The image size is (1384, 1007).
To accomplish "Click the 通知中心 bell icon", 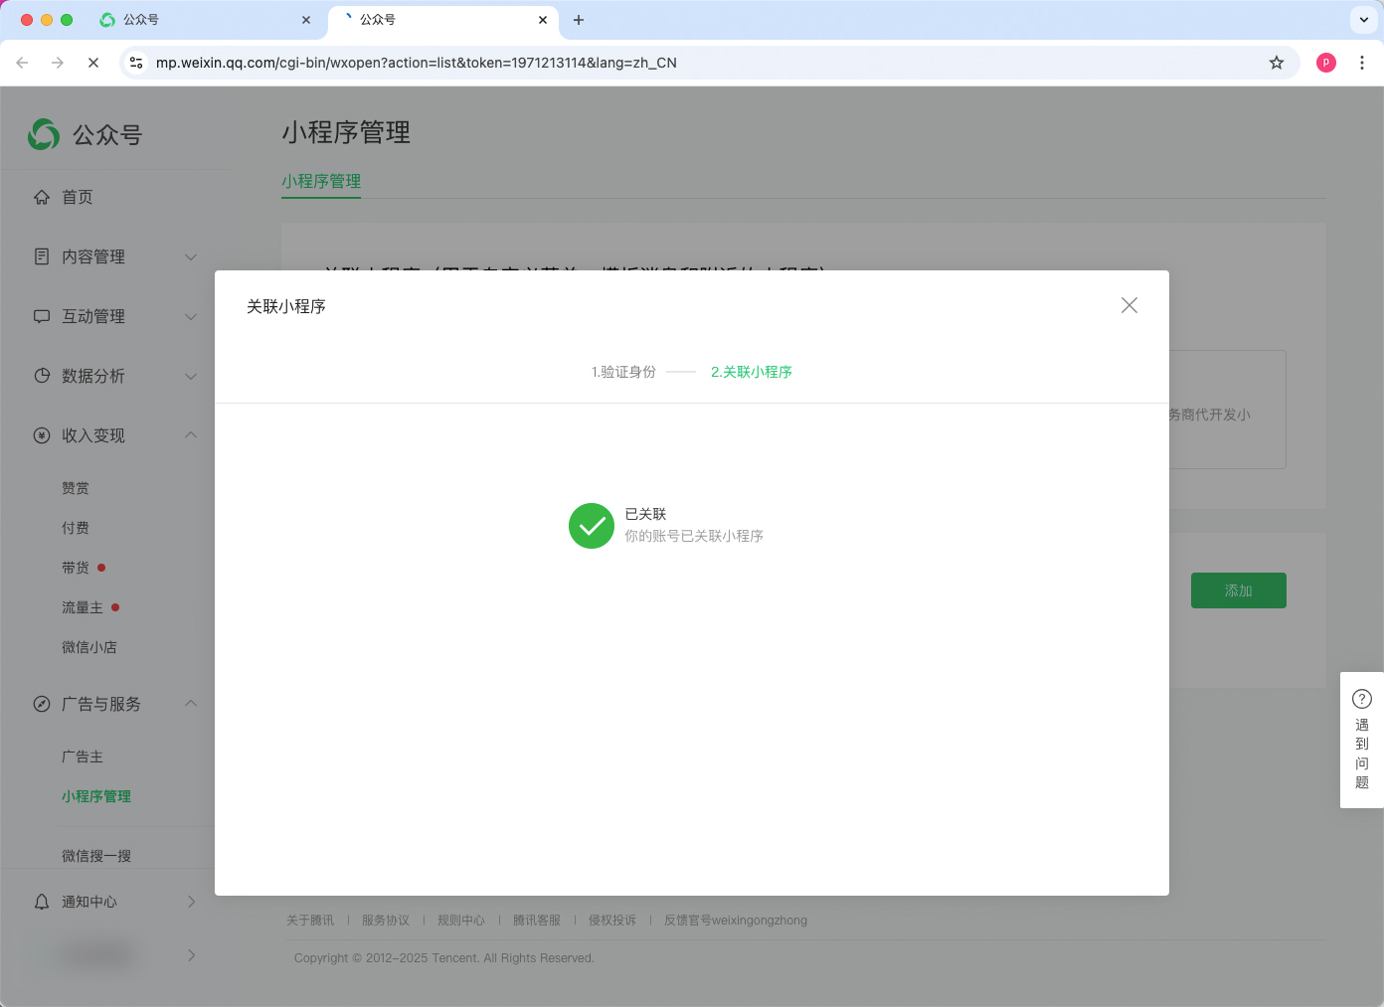I will point(42,902).
